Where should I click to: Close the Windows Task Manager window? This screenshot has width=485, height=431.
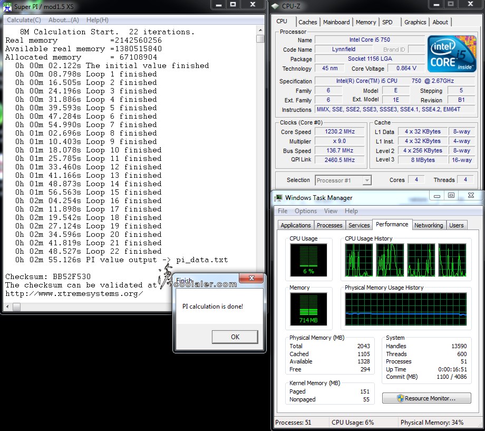(470, 196)
